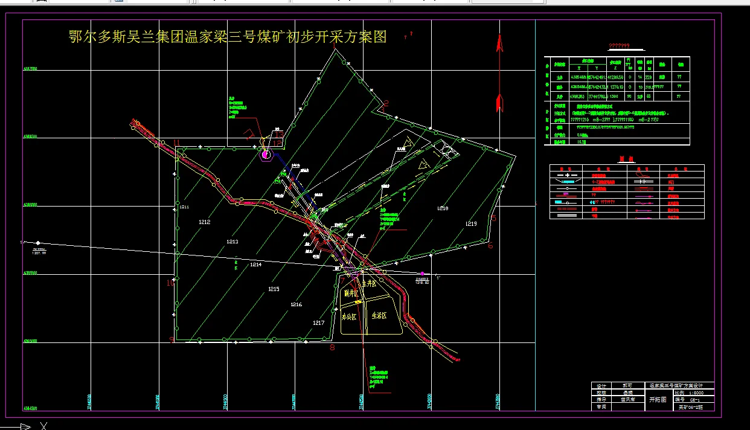Click red boundary point number 9

coord(171,340)
